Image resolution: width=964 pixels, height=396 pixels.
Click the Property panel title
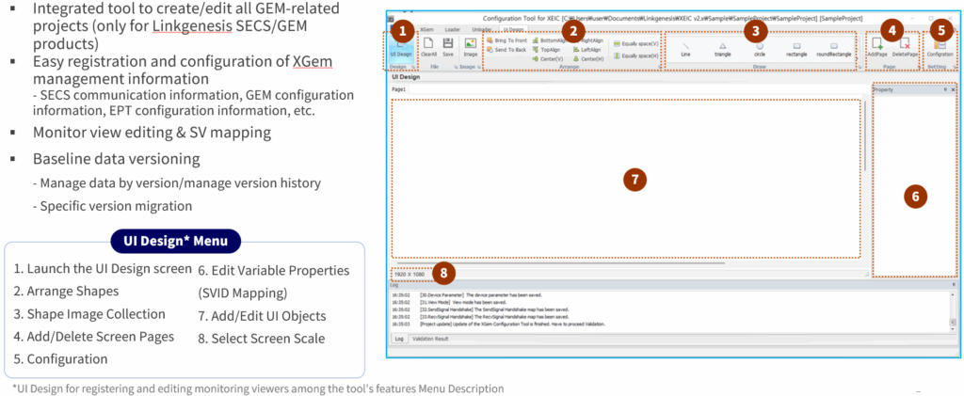pyautogui.click(x=884, y=89)
